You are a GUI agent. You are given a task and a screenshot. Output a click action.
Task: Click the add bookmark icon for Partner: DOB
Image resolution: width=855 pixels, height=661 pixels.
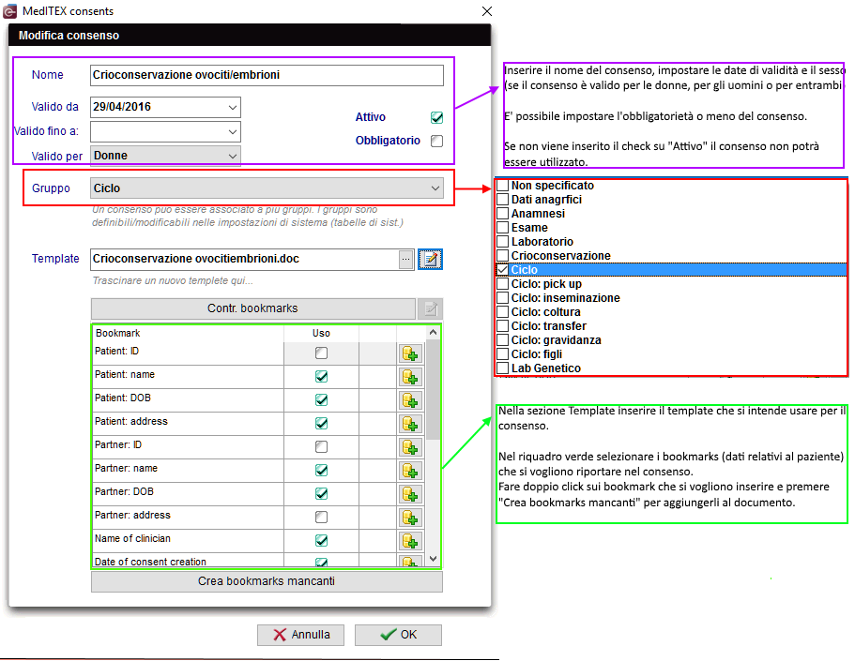pyautogui.click(x=410, y=494)
